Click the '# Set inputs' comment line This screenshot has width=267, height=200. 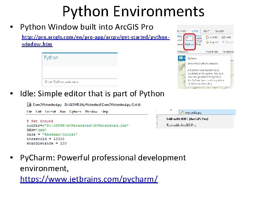pos(40,121)
